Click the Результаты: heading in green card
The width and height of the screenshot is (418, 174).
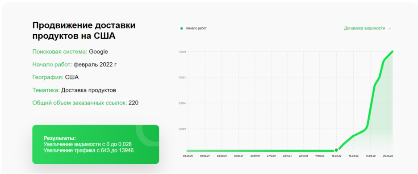click(x=60, y=138)
